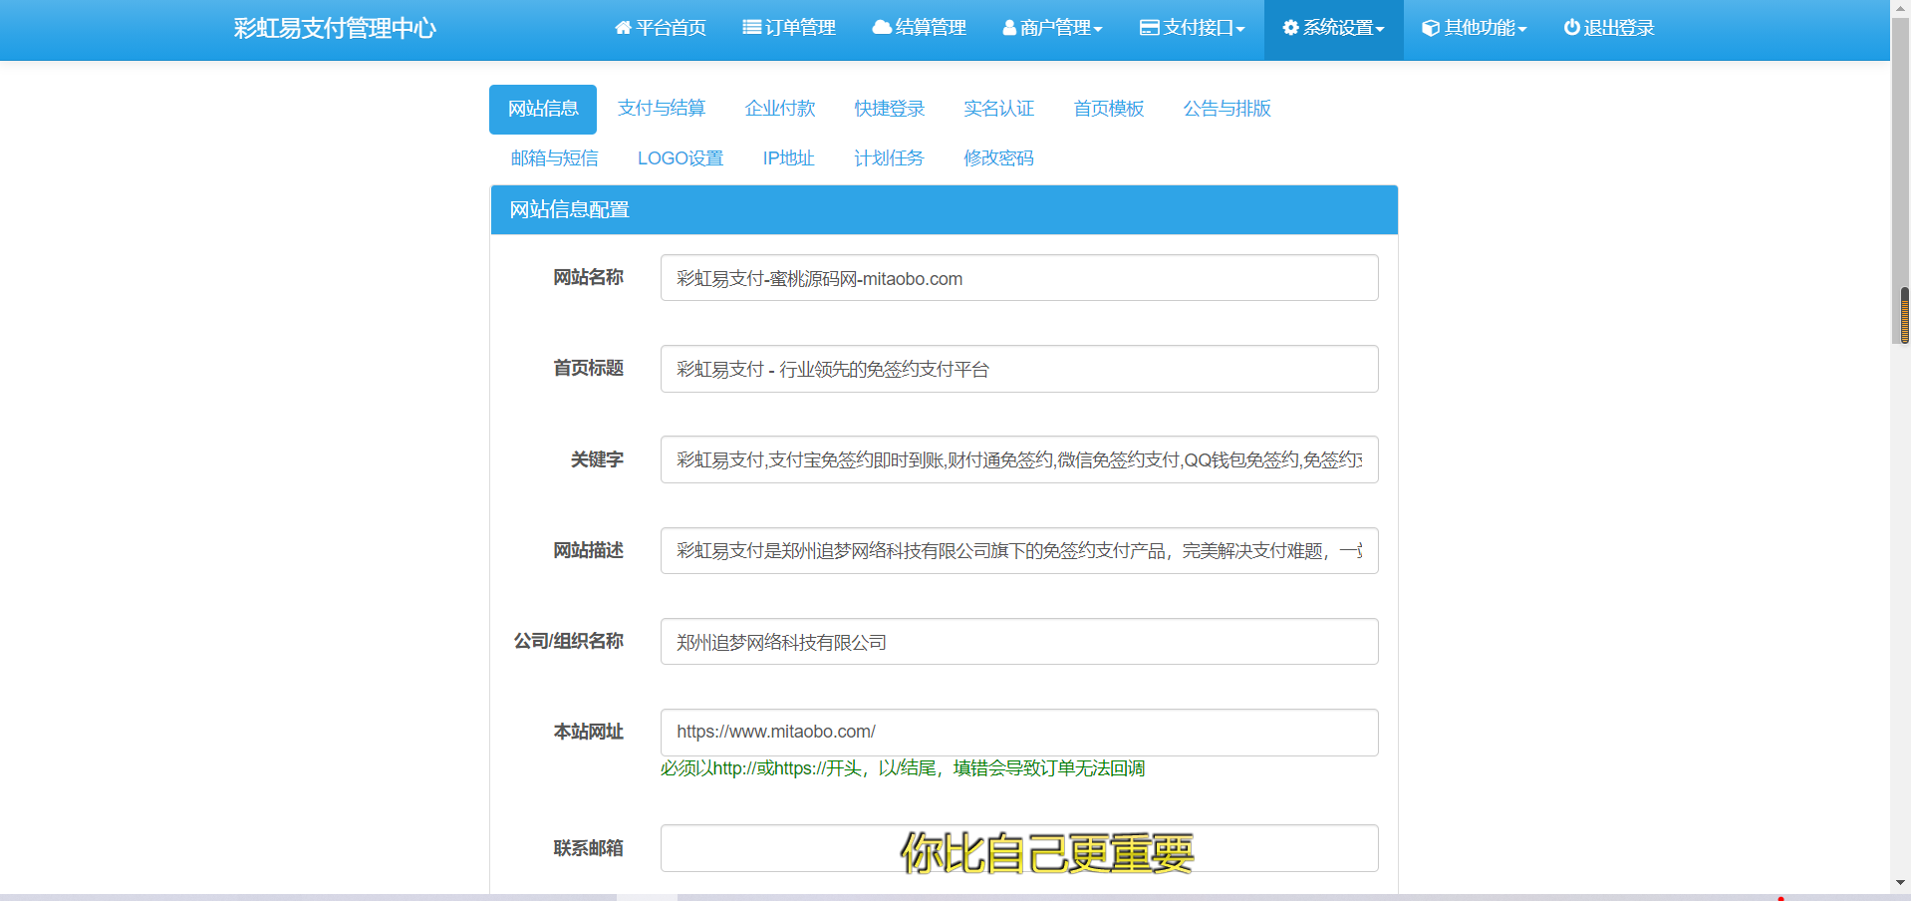Viewport: 1911px width, 901px height.
Task: Click the gear icon beside 系统设置
Action: [1290, 28]
